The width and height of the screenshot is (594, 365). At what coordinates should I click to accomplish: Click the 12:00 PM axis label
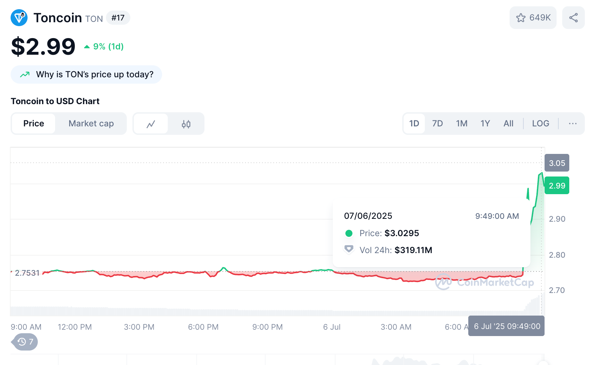click(x=75, y=327)
